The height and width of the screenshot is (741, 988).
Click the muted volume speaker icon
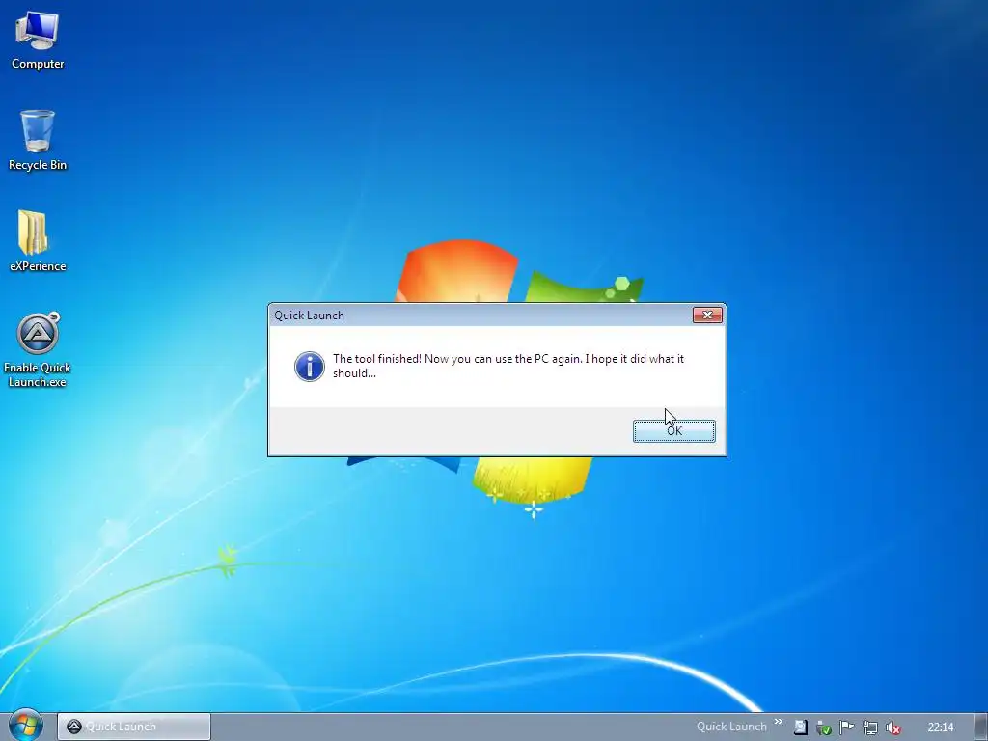[892, 727]
